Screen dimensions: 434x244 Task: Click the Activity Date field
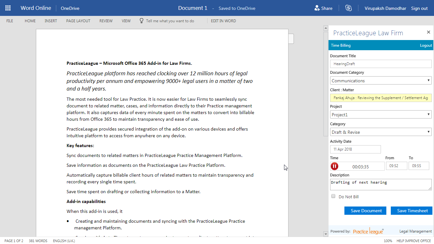coord(355,149)
